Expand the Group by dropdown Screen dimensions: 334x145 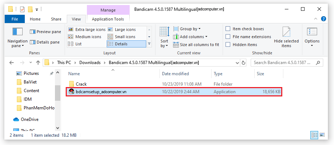187,29
